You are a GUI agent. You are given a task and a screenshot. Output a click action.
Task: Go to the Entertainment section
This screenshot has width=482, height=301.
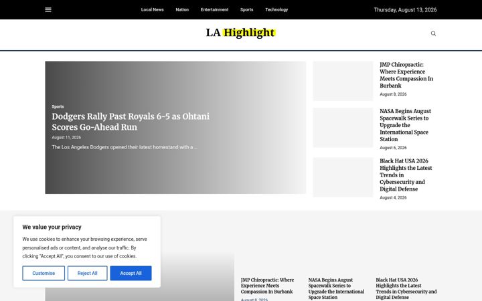point(214,10)
